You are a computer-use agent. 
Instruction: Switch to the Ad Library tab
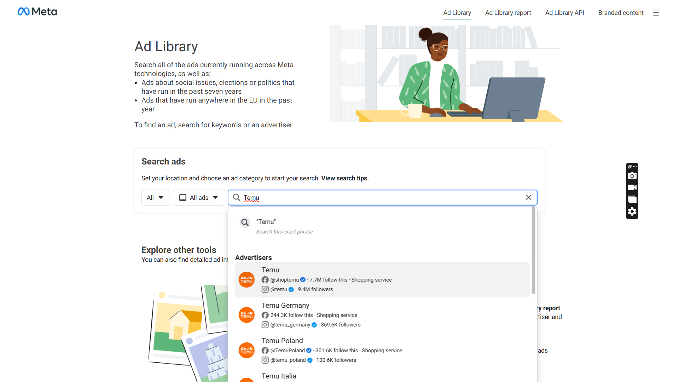[457, 13]
